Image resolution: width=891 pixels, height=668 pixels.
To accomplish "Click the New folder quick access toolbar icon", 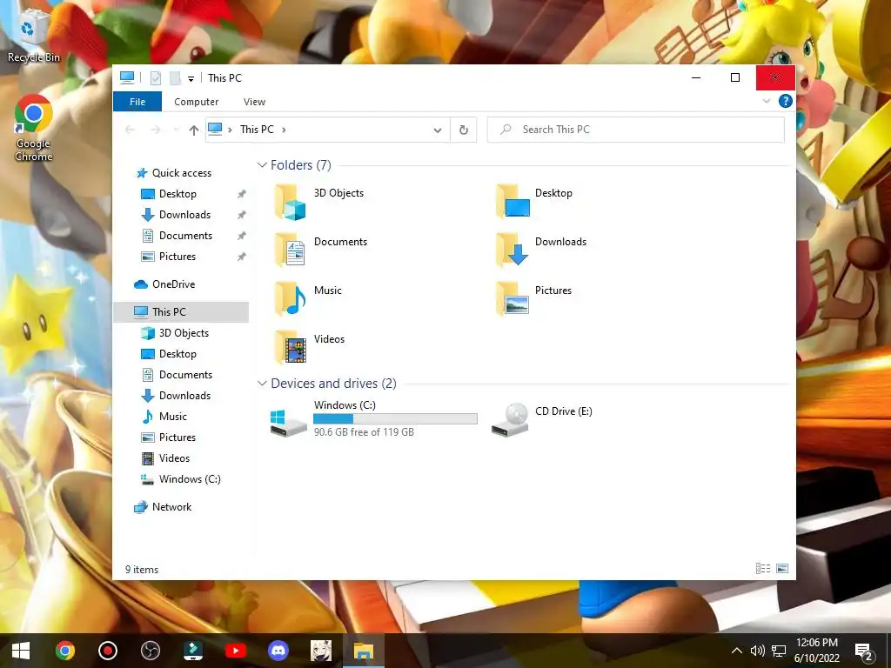I will (175, 77).
